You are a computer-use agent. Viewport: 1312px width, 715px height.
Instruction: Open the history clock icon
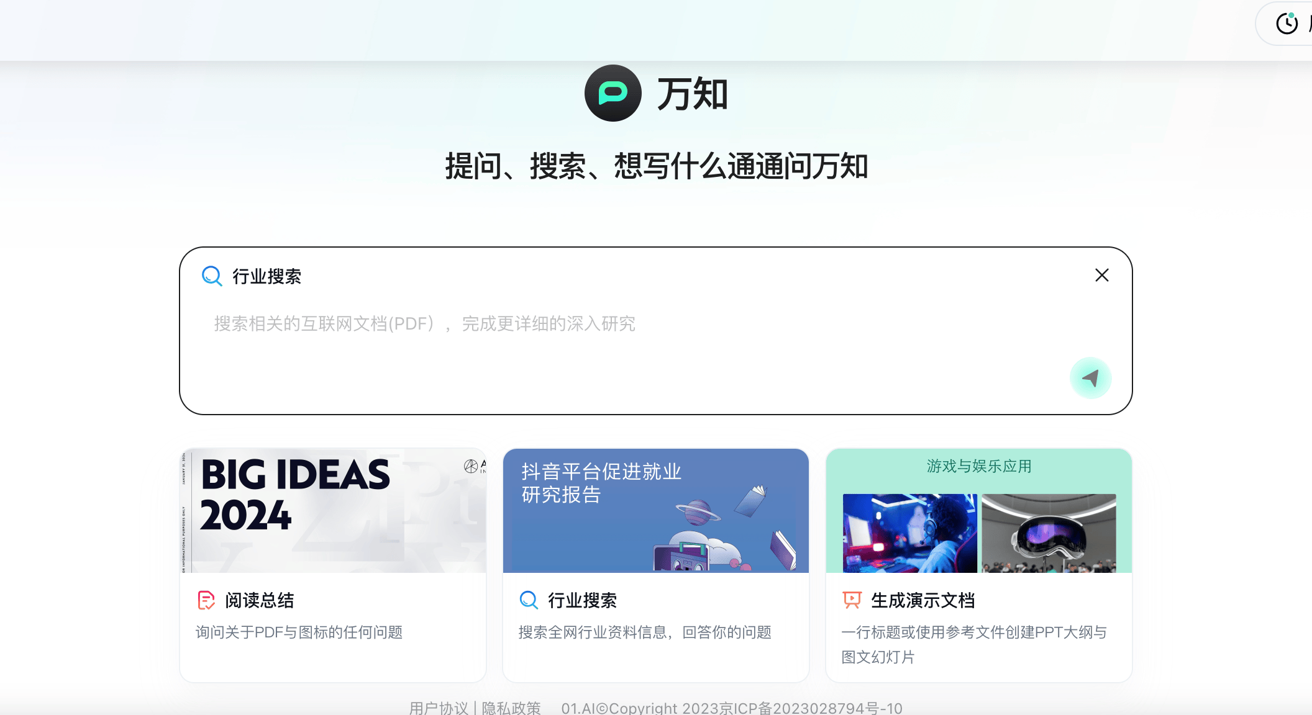pos(1287,24)
